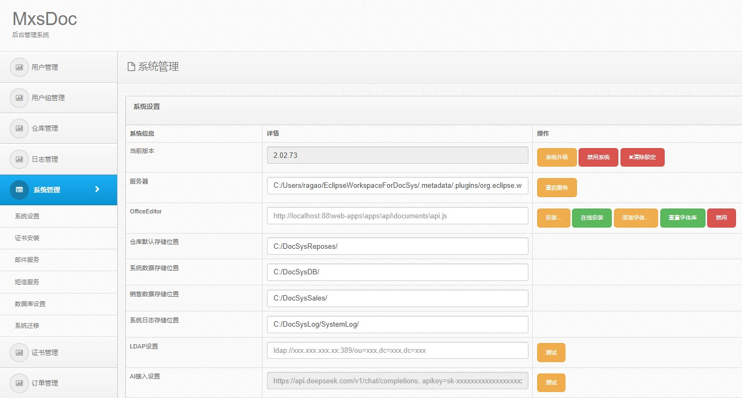Click the green 重置字体库 button
This screenshot has width=742, height=398.
click(683, 218)
